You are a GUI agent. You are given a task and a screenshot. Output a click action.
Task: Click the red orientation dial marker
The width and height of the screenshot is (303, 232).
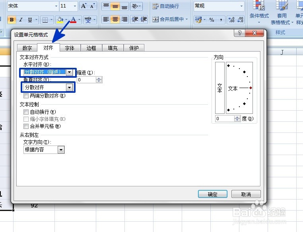(251, 88)
